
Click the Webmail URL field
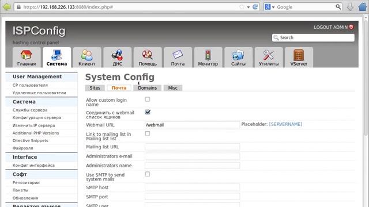[192, 125]
